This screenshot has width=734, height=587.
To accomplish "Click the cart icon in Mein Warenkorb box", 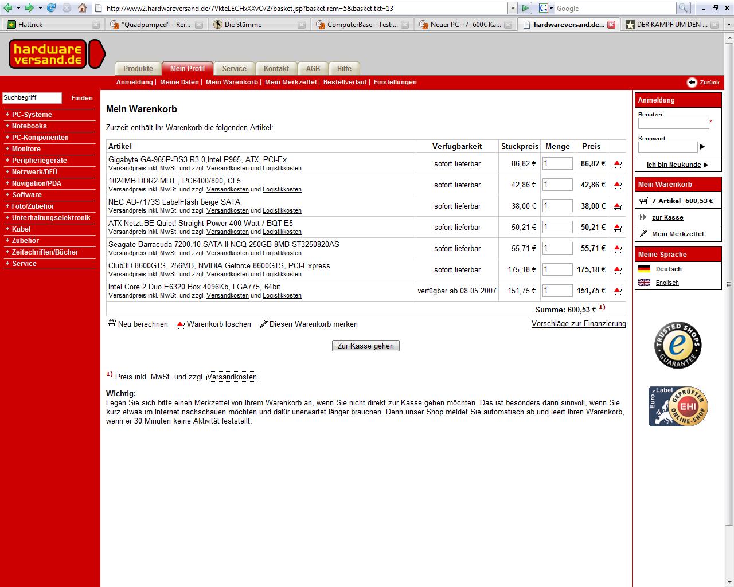I will point(643,201).
